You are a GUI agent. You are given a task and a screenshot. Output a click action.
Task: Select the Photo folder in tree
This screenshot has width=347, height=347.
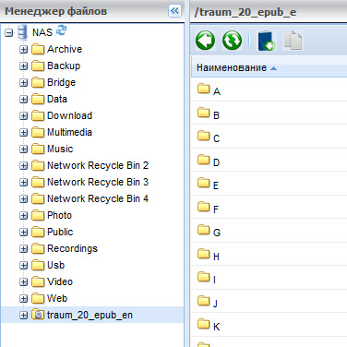click(x=59, y=215)
